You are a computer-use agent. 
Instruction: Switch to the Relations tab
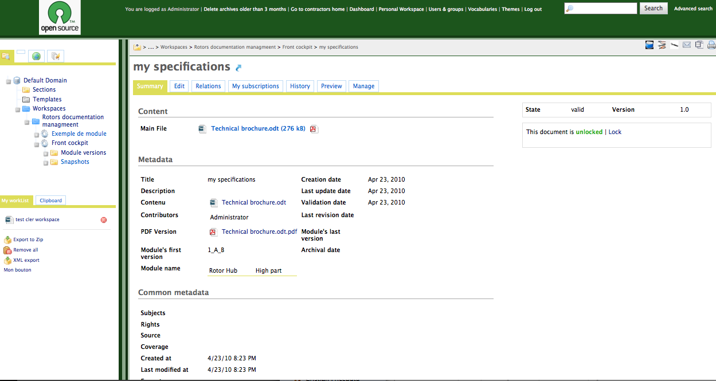click(x=208, y=86)
